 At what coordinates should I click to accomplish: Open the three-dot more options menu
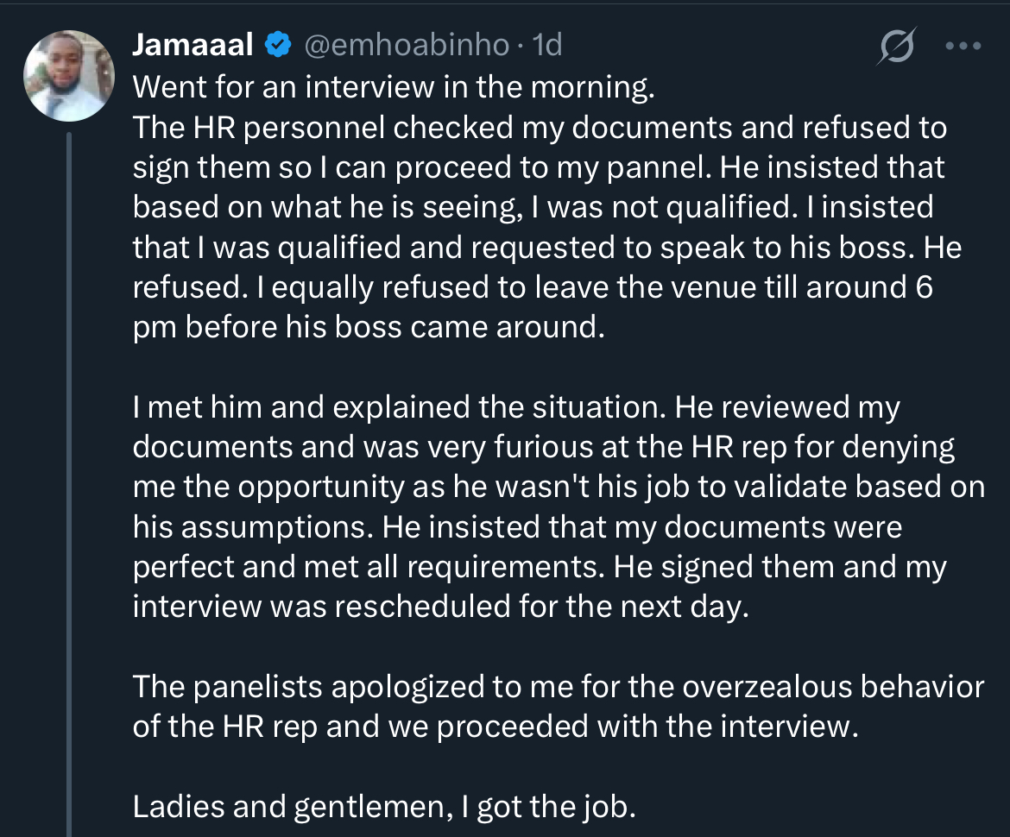pyautogui.click(x=963, y=46)
